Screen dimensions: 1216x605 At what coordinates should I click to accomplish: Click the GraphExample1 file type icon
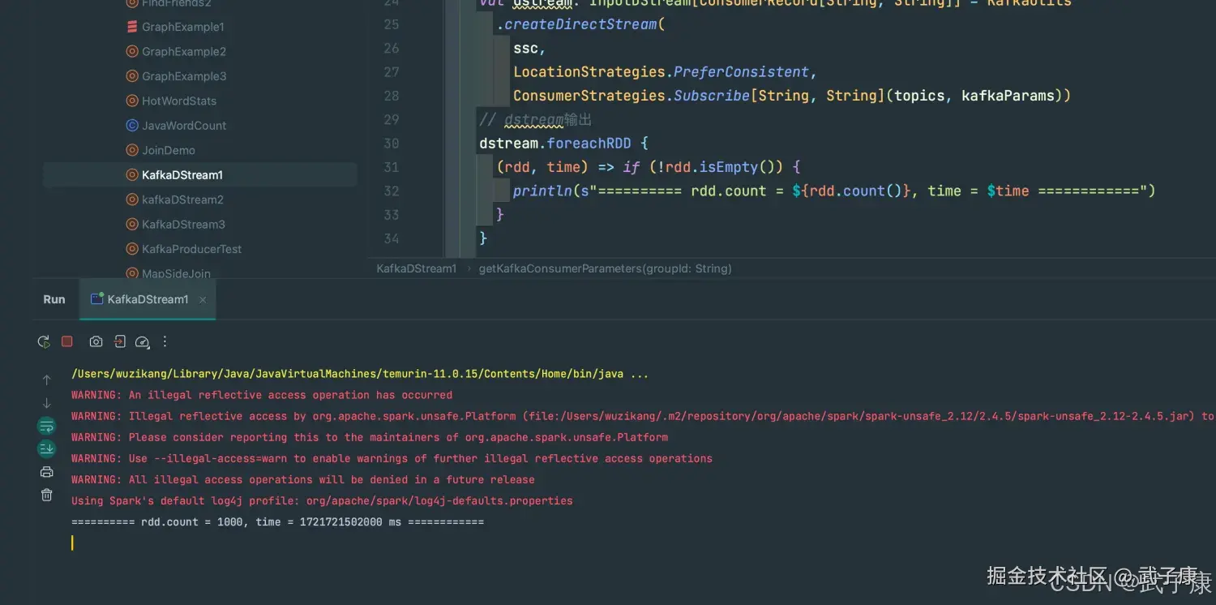[x=132, y=27]
